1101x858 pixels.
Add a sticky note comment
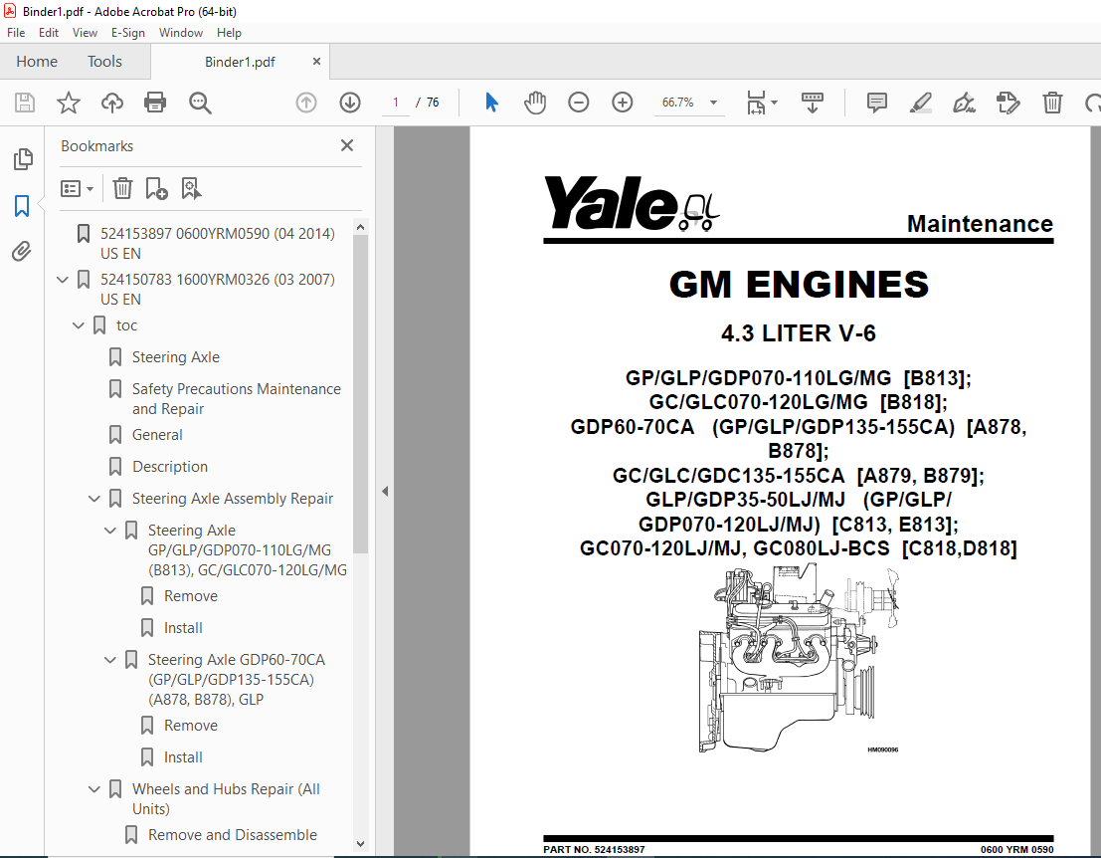[x=877, y=103]
